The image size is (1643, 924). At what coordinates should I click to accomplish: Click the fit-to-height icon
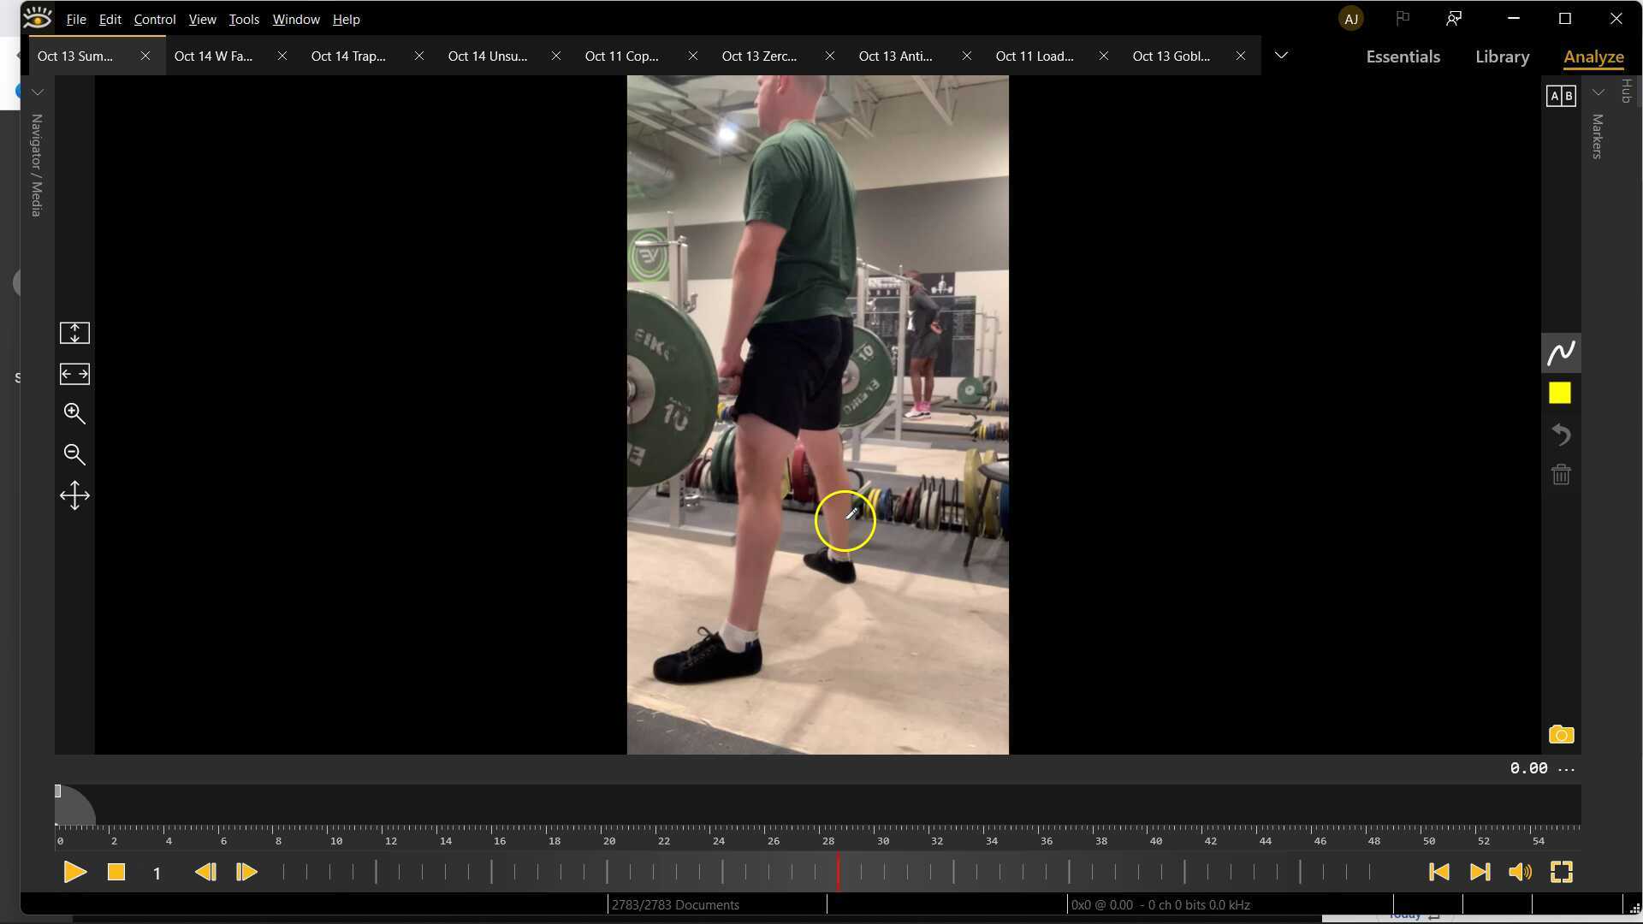coord(74,333)
